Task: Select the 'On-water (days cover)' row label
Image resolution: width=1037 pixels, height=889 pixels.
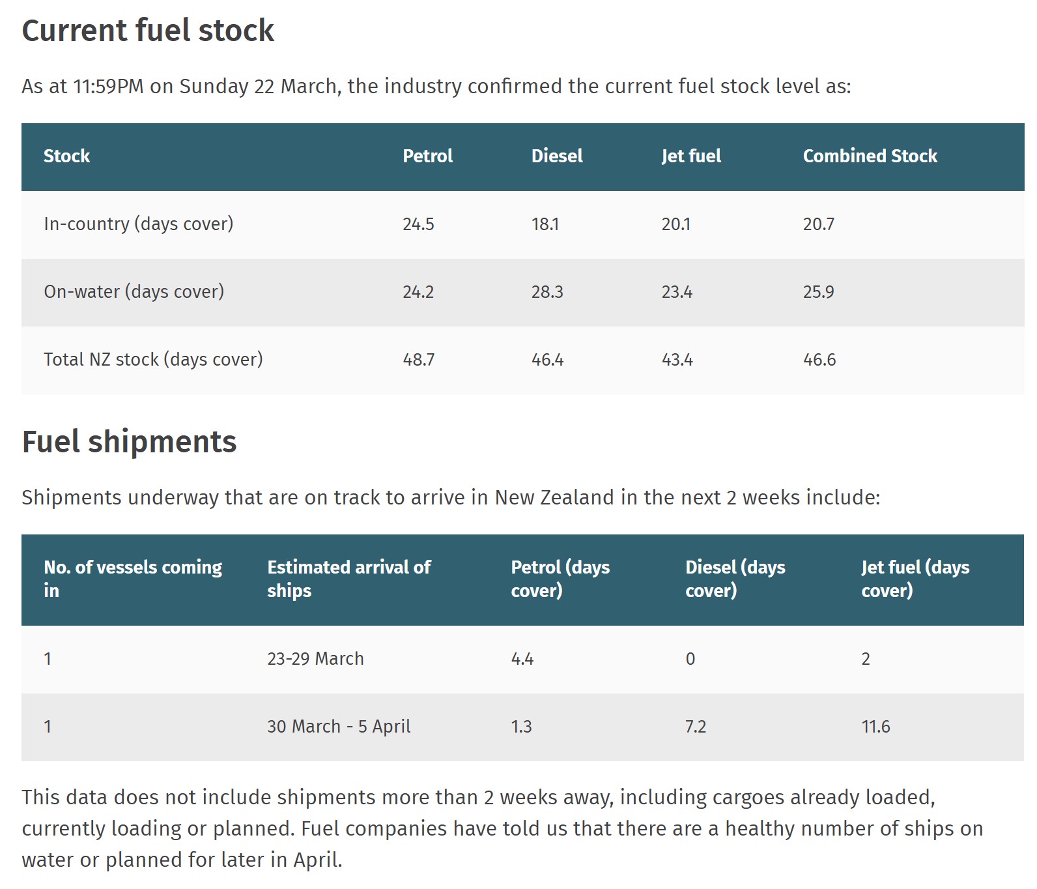Action: [134, 292]
